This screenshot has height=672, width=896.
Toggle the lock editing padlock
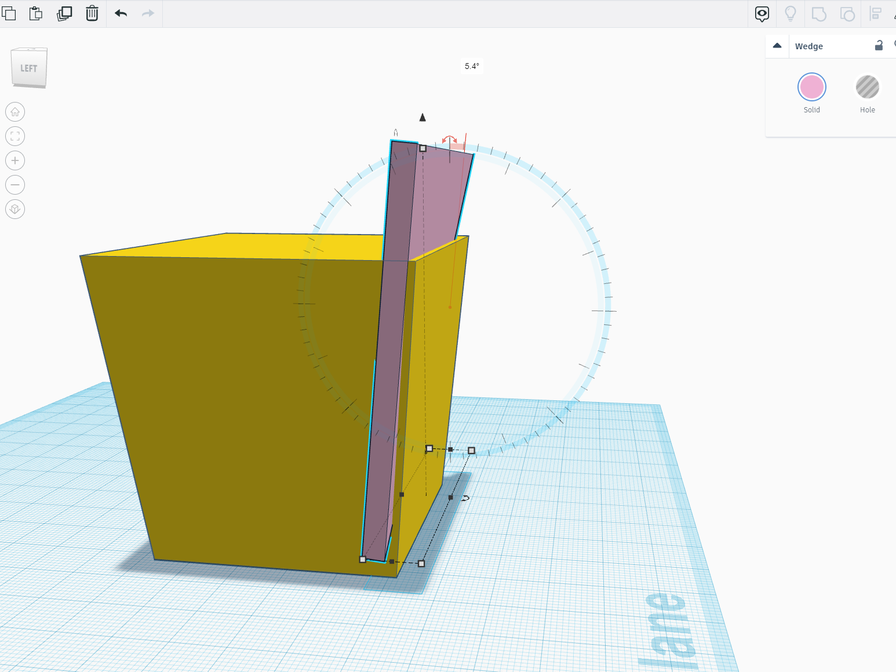(879, 46)
